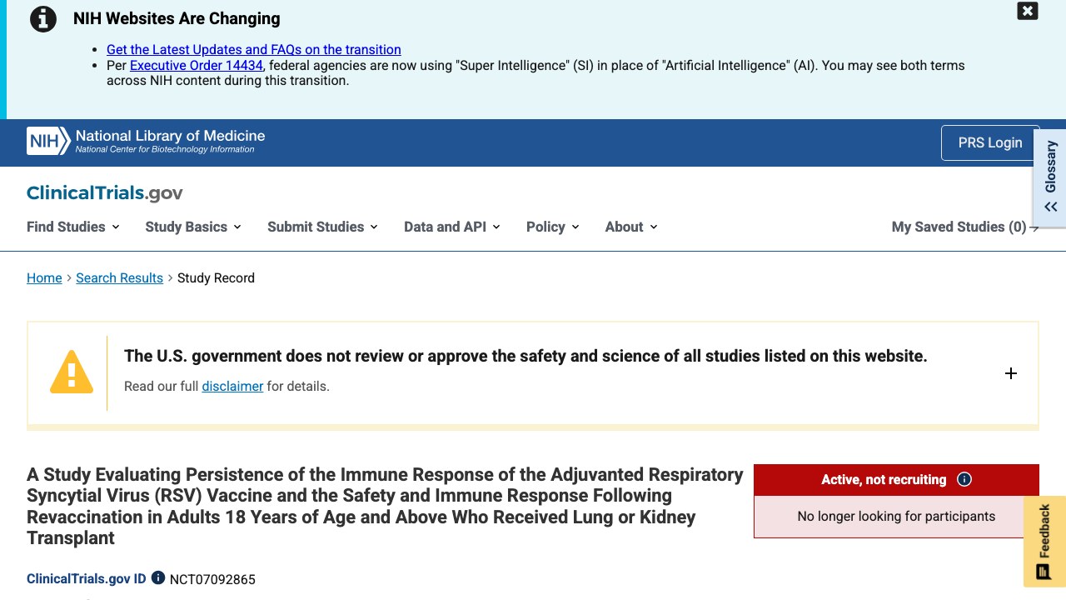Screen dimensions: 1066x600
Task: Expand the Policy menu
Action: [x=553, y=227]
